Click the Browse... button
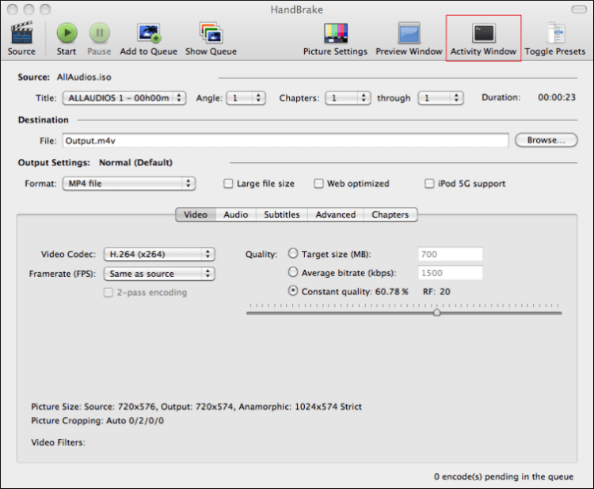The image size is (594, 489). (546, 140)
